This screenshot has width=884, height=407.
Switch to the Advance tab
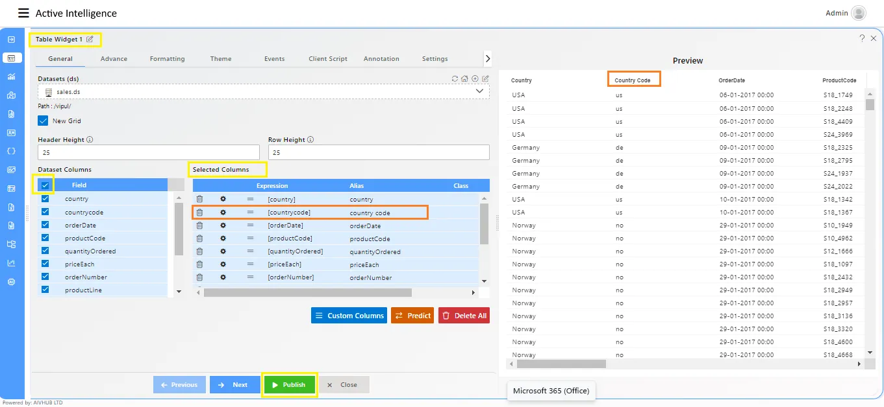(x=114, y=59)
